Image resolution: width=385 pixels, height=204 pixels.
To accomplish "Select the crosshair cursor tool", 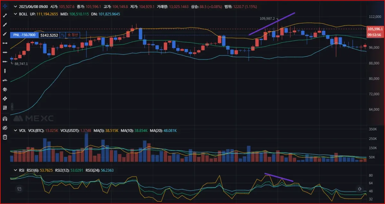I will 5,6.
